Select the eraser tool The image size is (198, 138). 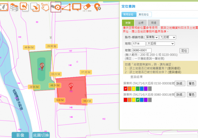[88, 7]
